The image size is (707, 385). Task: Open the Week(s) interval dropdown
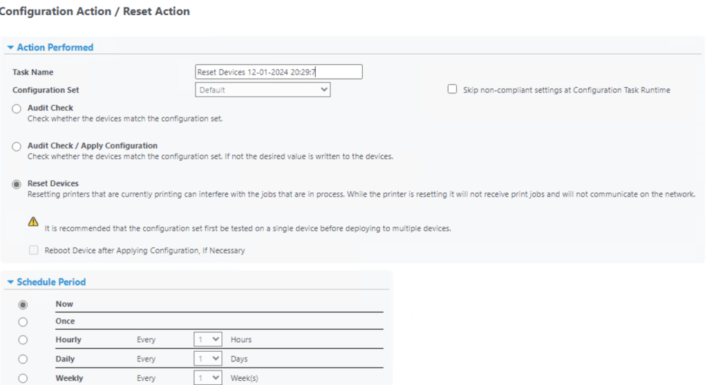pyautogui.click(x=207, y=378)
